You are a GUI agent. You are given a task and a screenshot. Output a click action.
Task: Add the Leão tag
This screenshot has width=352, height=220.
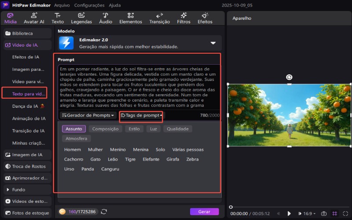coord(113,159)
